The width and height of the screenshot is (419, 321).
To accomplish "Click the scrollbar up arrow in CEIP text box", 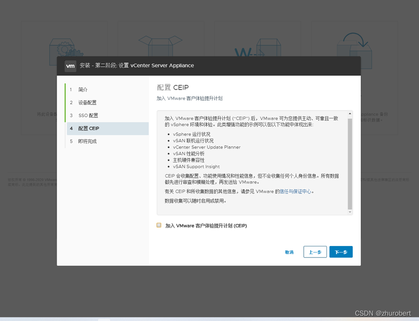I will pos(350,114).
